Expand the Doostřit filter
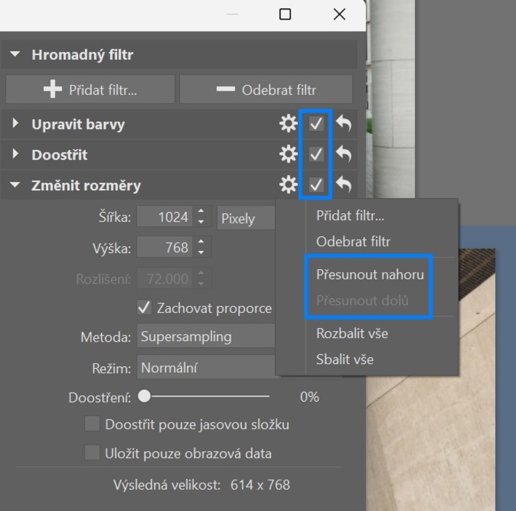 tap(15, 153)
